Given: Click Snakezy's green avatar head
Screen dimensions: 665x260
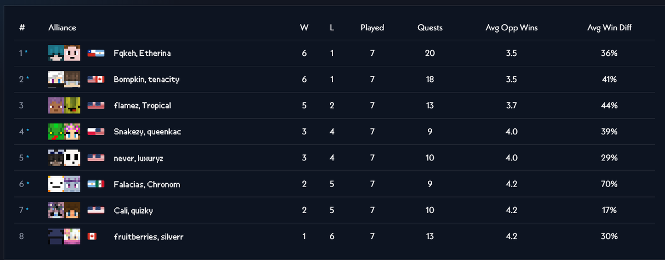Looking at the screenshot, I should tap(56, 132).
